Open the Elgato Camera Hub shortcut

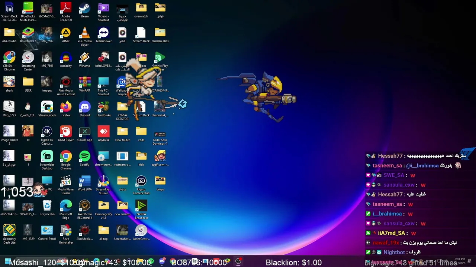click(141, 185)
